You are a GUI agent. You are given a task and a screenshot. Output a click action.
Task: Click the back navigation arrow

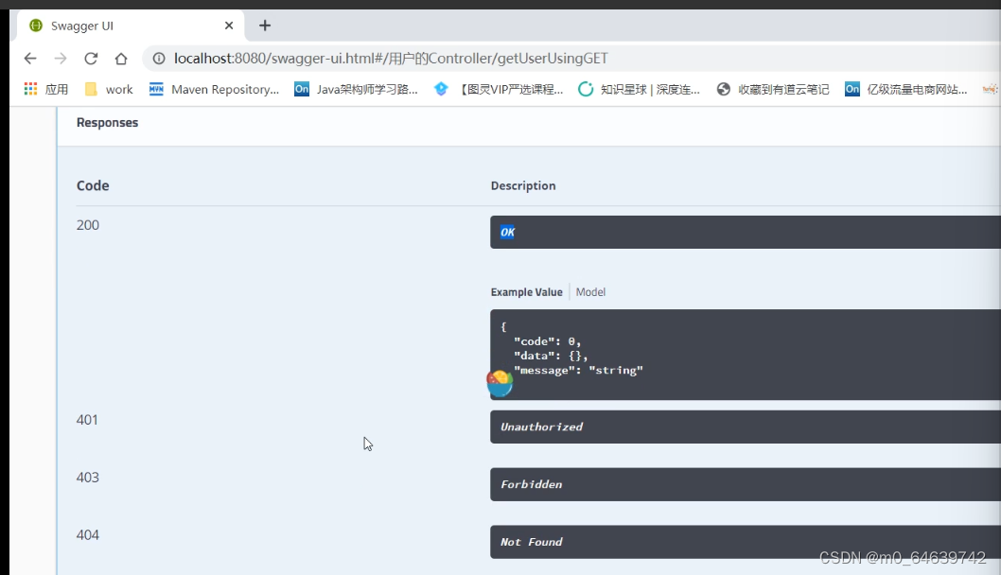coord(29,58)
